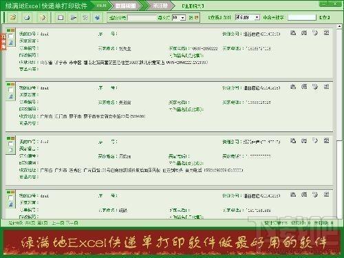This screenshot has width=344, height=258.
Task: Click the red vertical side tab on the left edge
Action: click(3, 41)
